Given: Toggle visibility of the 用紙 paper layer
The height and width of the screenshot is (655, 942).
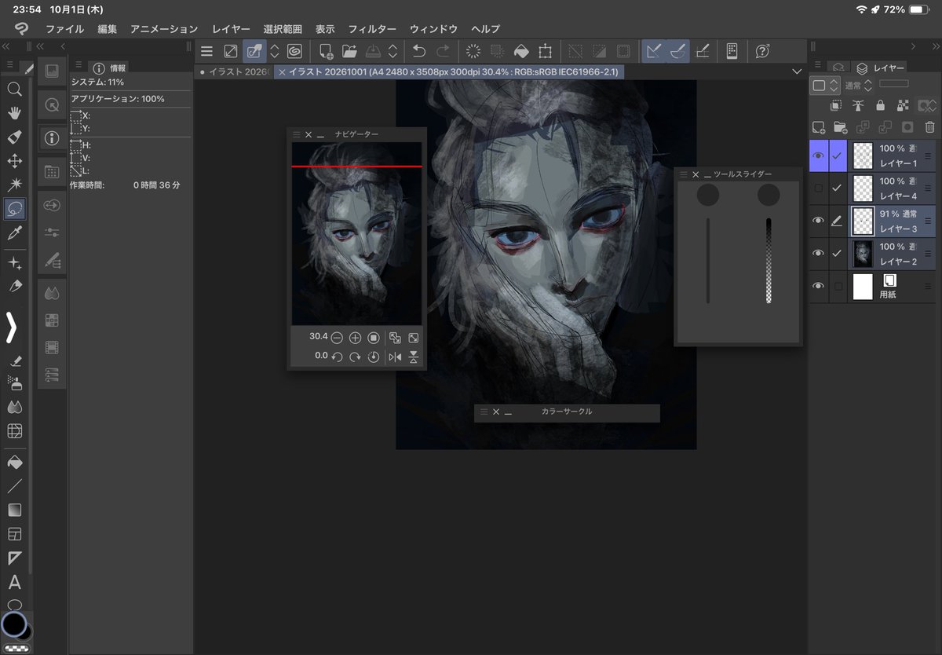Looking at the screenshot, I should pyautogui.click(x=818, y=287).
